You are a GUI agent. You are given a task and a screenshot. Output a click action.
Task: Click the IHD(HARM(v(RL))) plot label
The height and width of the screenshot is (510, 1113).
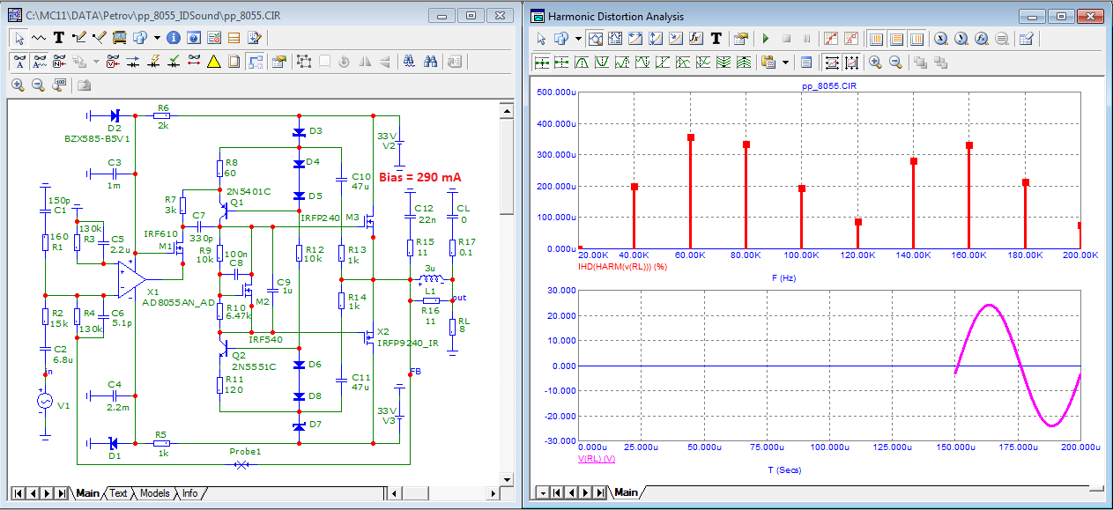click(621, 266)
